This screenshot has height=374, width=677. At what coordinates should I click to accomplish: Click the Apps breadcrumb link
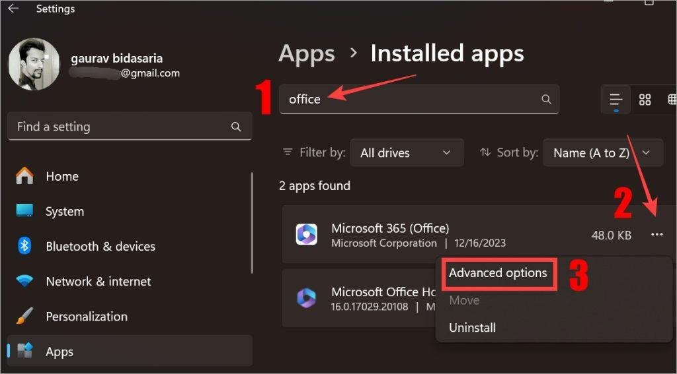pos(307,54)
